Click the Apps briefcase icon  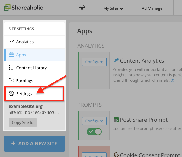click(x=11, y=55)
